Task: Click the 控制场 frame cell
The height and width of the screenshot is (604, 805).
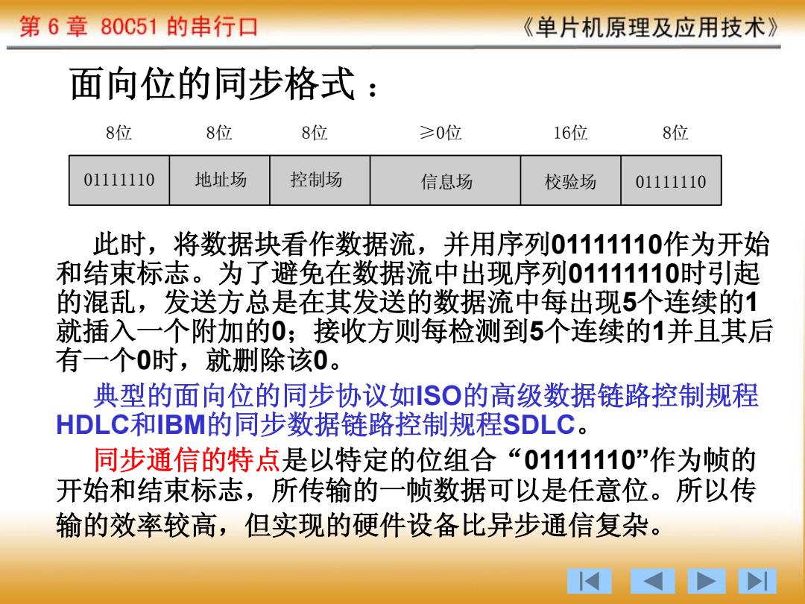Action: point(320,180)
